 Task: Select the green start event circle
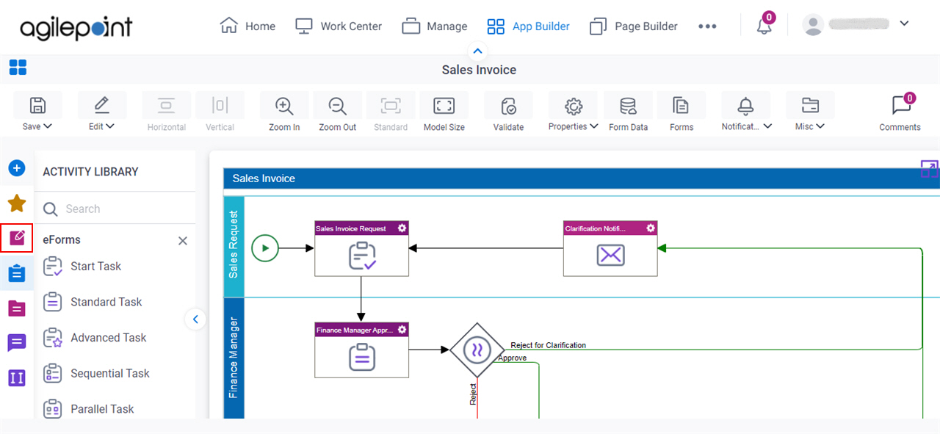click(x=265, y=248)
